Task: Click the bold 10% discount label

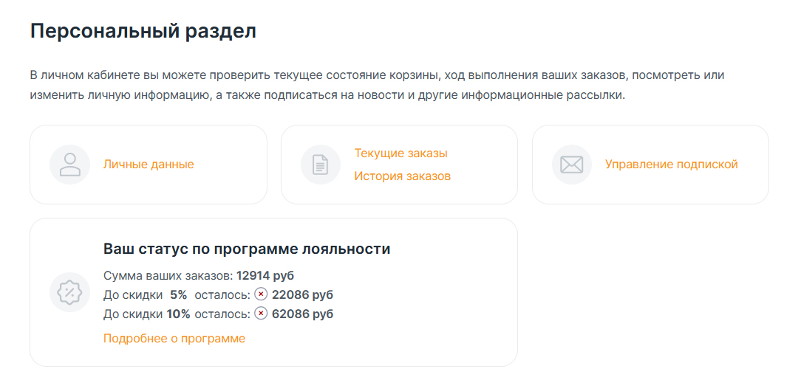Action: 178,314
